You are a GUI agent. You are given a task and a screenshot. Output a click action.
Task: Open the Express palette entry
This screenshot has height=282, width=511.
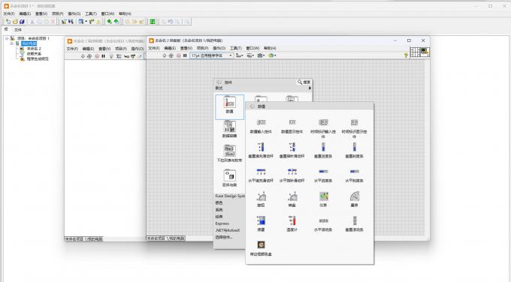(x=222, y=223)
